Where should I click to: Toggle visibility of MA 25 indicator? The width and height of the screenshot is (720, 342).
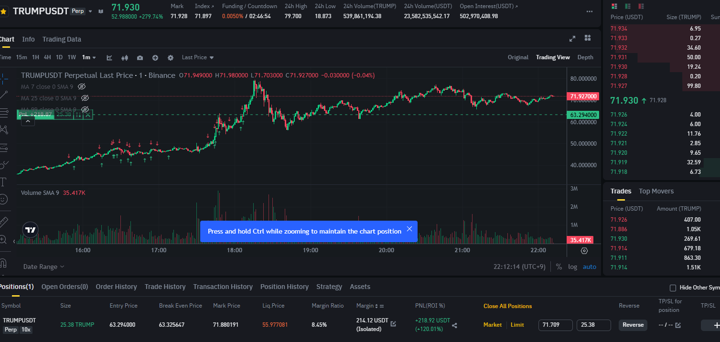tap(85, 98)
